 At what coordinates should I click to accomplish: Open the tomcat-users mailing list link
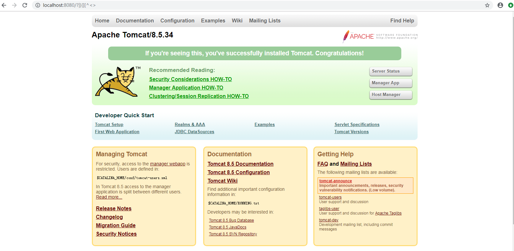coord(330,197)
